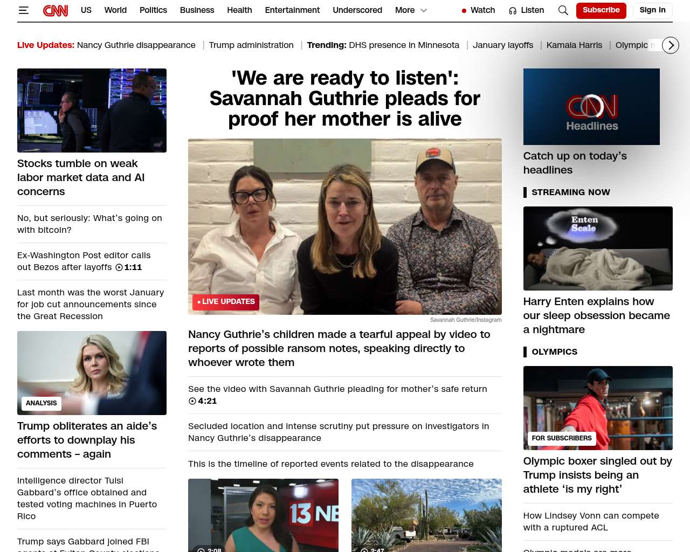Open the Enten Scale video thumbnail

point(598,249)
